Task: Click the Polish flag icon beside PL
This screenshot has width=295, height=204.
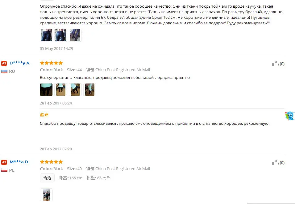Action: (x=4, y=170)
